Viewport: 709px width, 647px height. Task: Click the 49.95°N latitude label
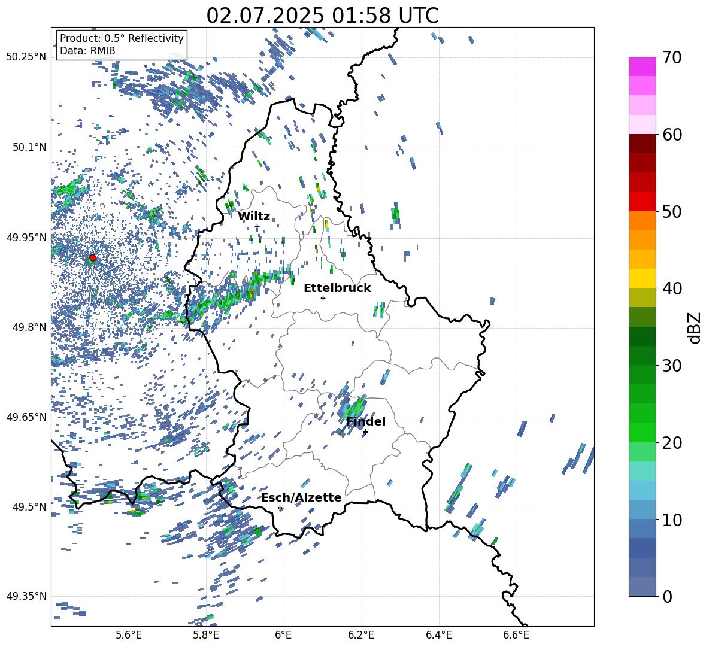tap(26, 238)
